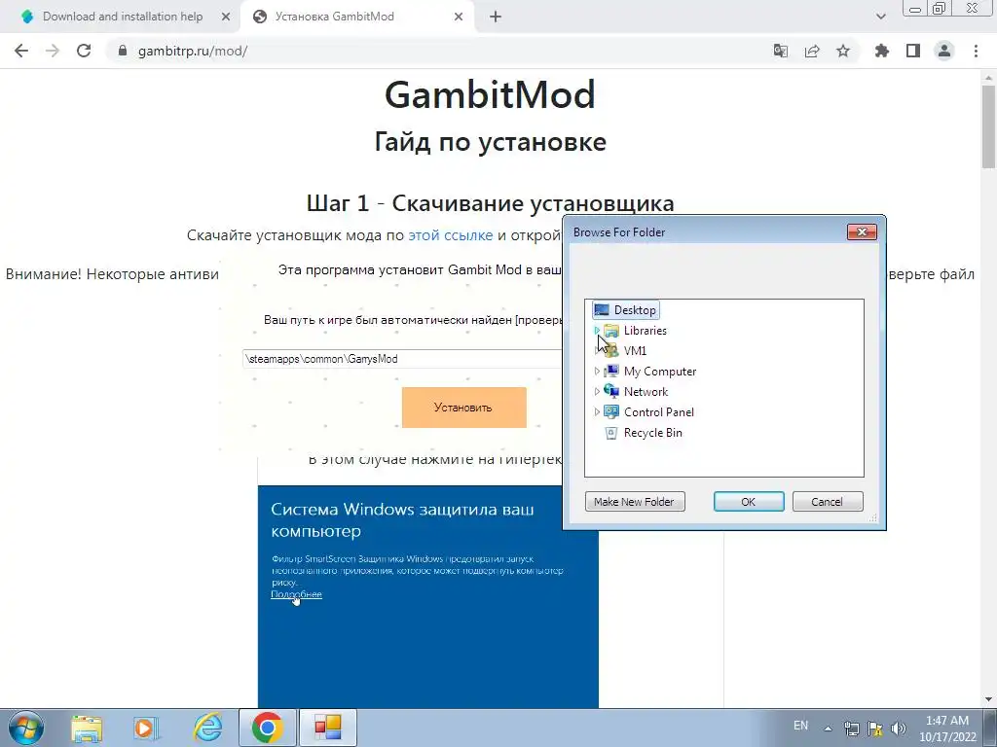
Task: Select VM1 in the folder tree
Action: [635, 350]
